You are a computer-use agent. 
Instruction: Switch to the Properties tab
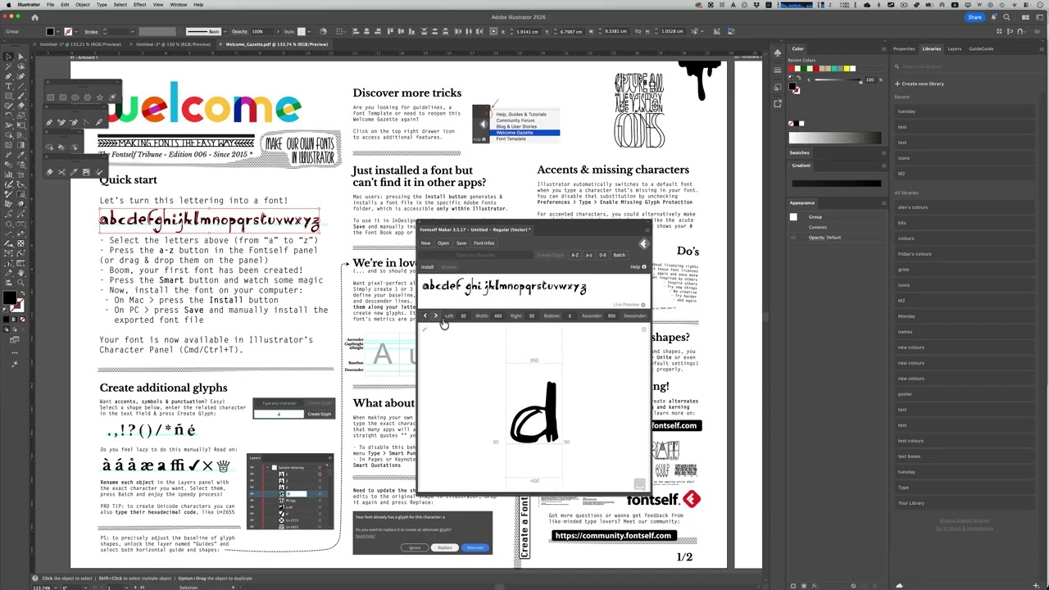[x=904, y=48]
